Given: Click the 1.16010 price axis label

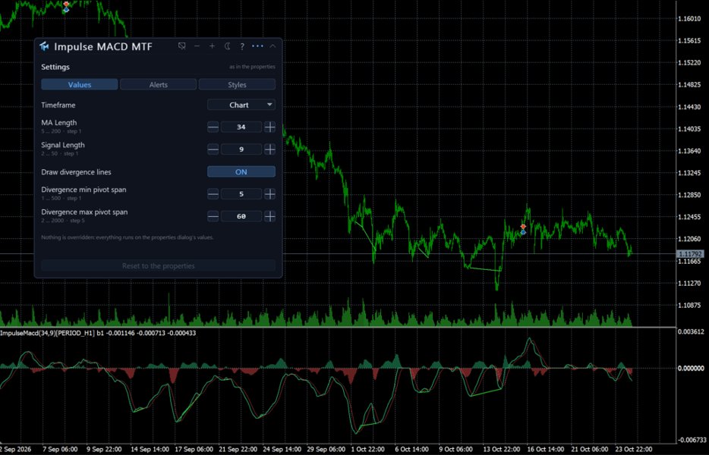Looking at the screenshot, I should (x=690, y=18).
